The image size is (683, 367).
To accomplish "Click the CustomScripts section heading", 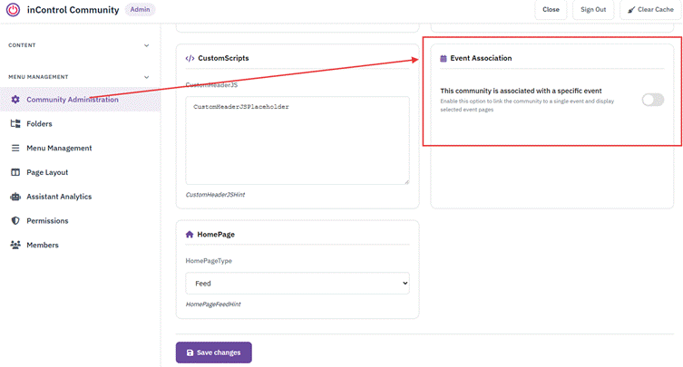I will click(x=223, y=58).
